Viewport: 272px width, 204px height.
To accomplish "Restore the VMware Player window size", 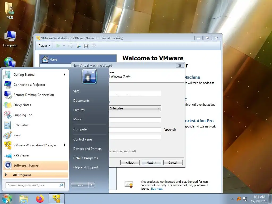I will click(207, 38).
